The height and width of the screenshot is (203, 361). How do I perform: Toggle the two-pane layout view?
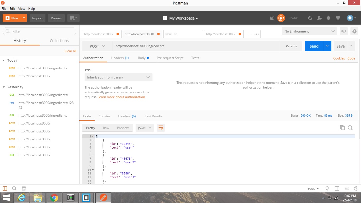(x=337, y=188)
